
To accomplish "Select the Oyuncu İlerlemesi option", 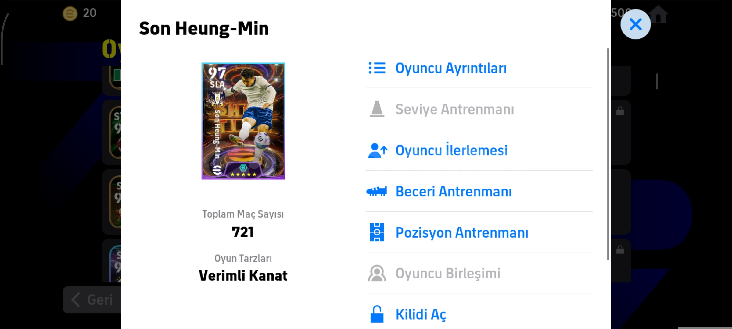I will [x=451, y=150].
